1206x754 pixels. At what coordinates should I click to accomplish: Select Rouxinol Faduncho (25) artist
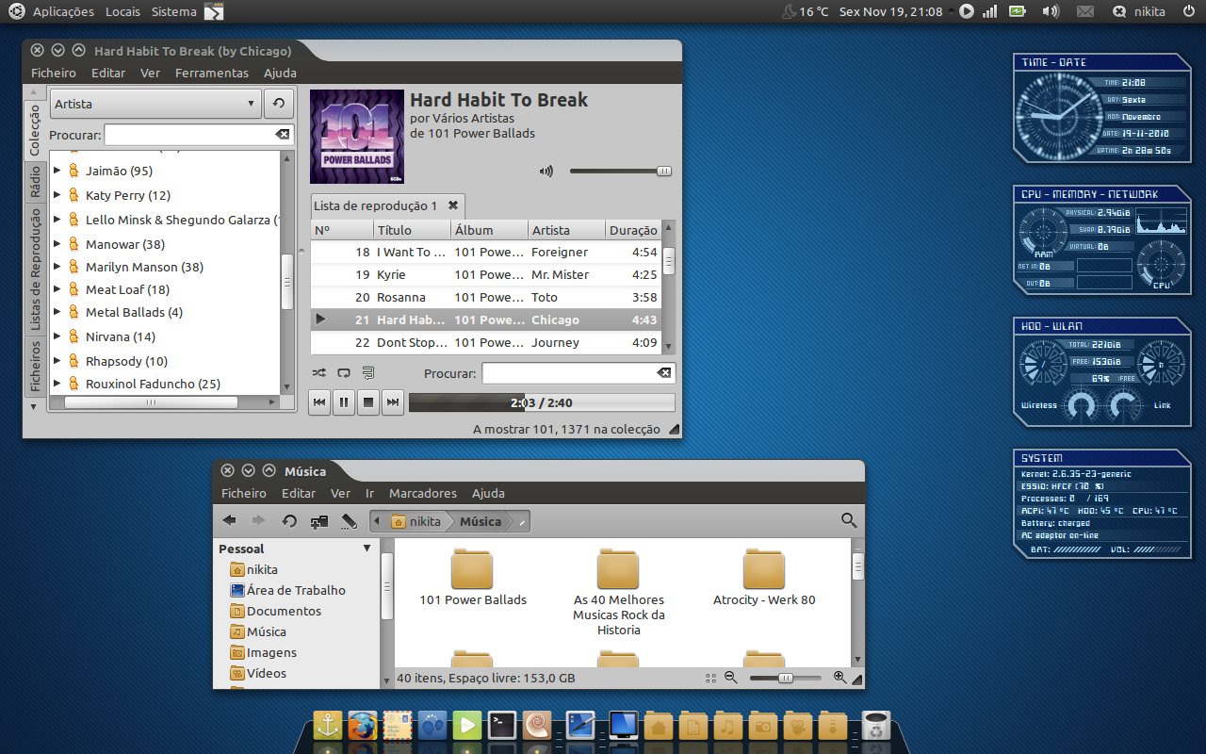click(x=153, y=384)
